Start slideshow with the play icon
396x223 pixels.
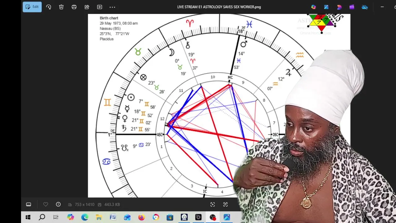coord(100,7)
